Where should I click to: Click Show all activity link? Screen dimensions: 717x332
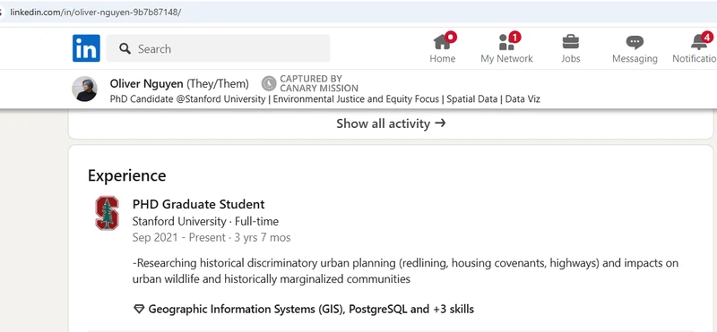click(x=391, y=123)
